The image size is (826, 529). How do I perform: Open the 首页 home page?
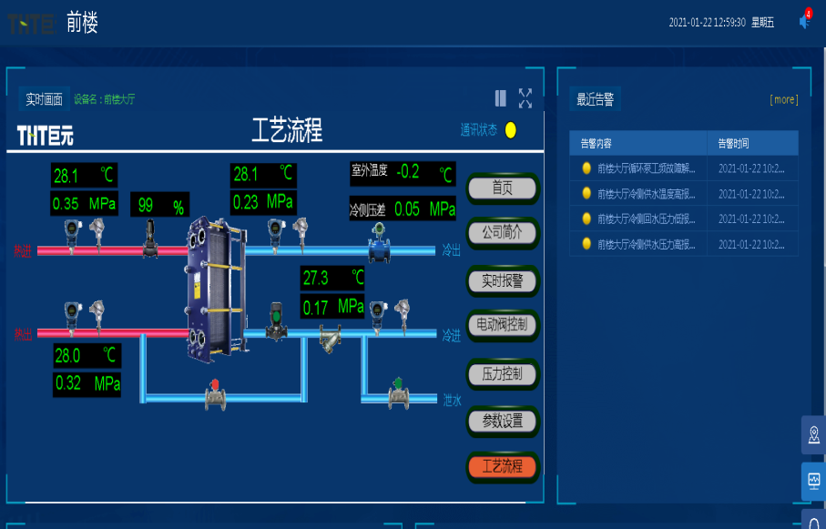pos(502,188)
